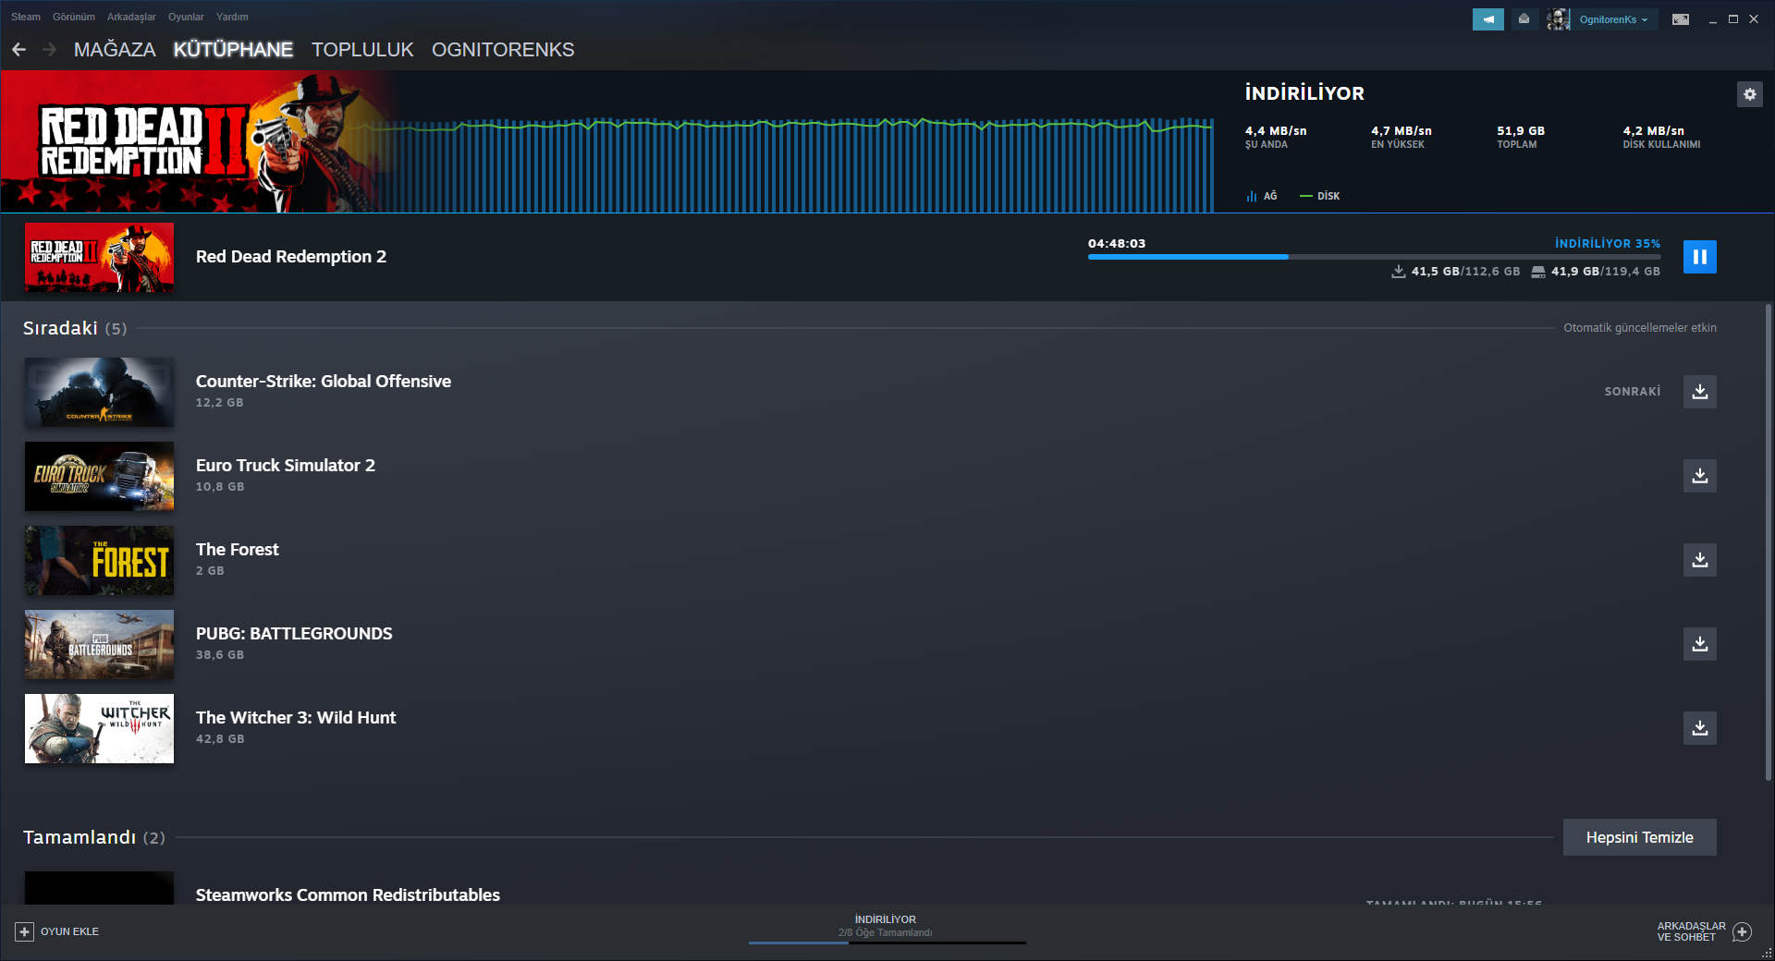Click the 4,4 MB/sn current speed value
1775x961 pixels.
(1276, 131)
